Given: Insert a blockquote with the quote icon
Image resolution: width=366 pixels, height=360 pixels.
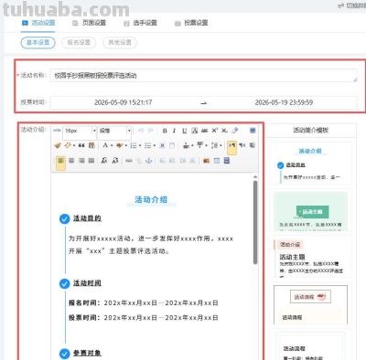Looking at the screenshot, I should point(81,145).
